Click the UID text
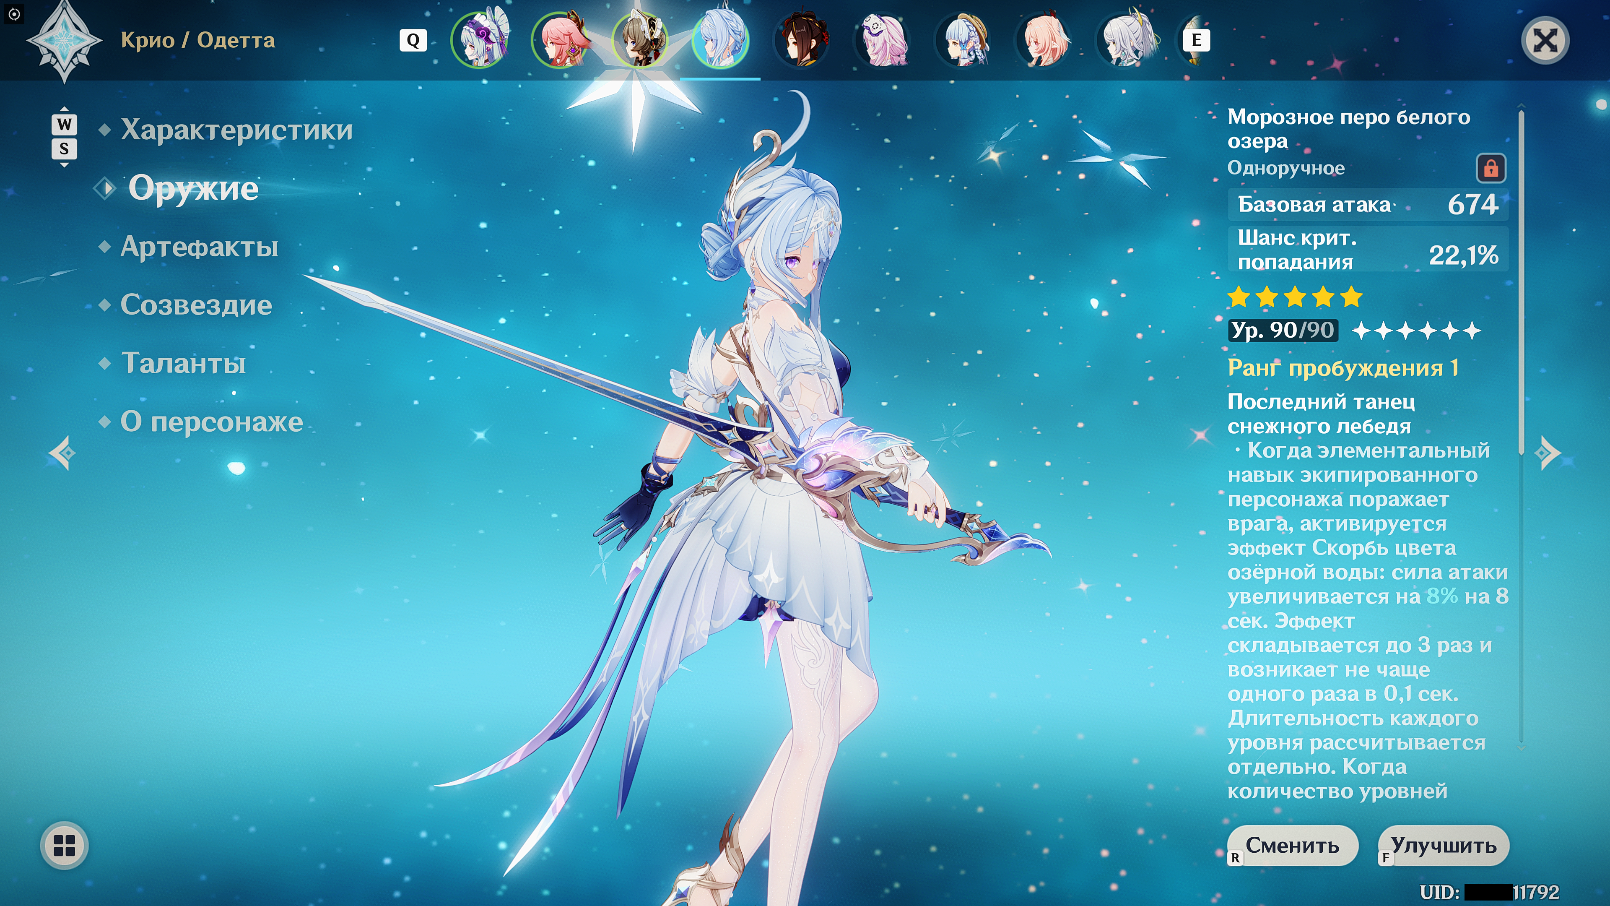The image size is (1610, 906). coord(1489,892)
